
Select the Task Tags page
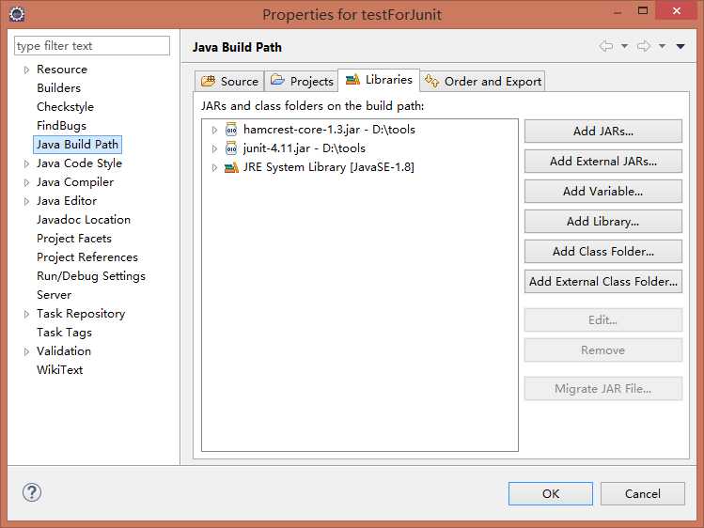point(64,333)
